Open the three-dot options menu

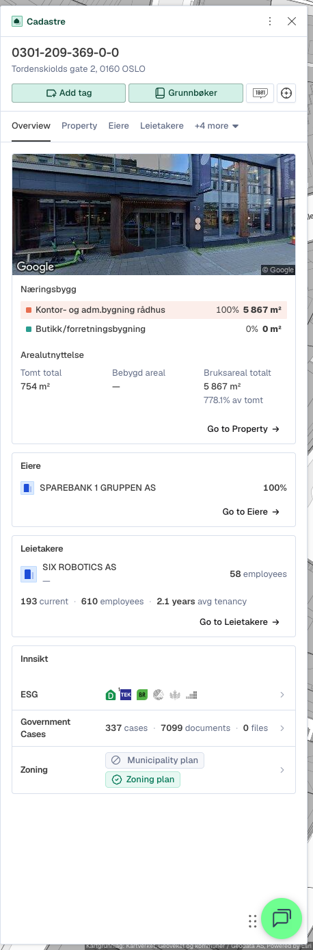[270, 21]
